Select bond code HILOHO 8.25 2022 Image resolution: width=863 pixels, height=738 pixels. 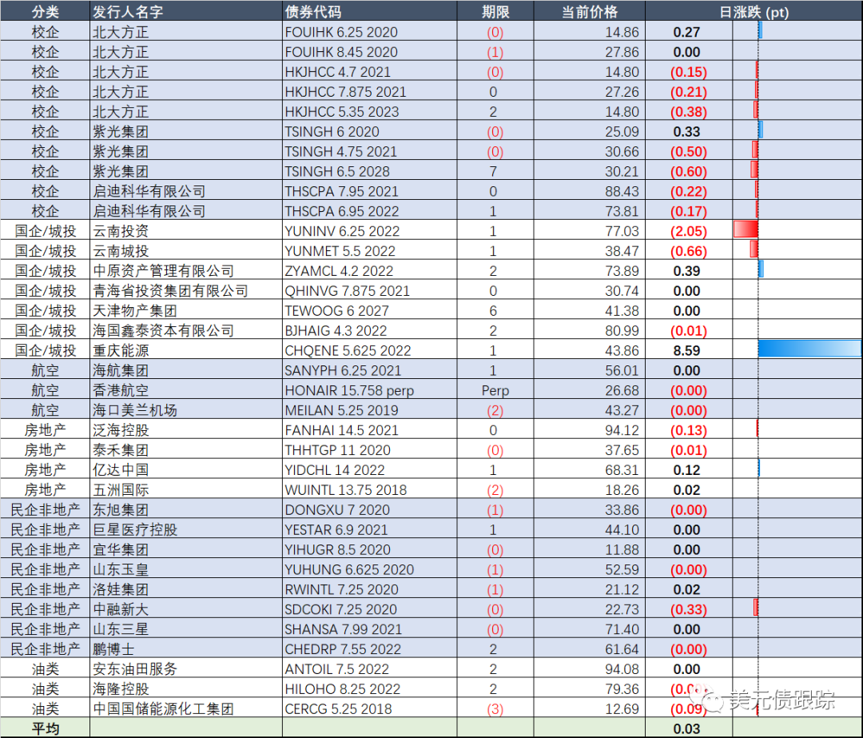342,689
